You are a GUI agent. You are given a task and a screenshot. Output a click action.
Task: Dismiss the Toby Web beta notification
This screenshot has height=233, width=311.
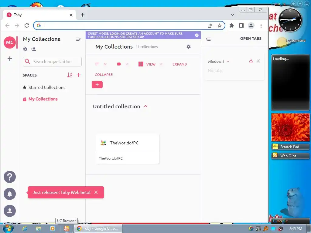click(x=96, y=192)
